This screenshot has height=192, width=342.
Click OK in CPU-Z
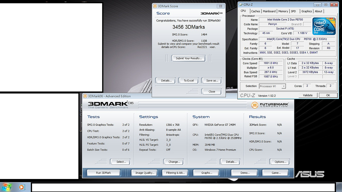[x=328, y=95]
